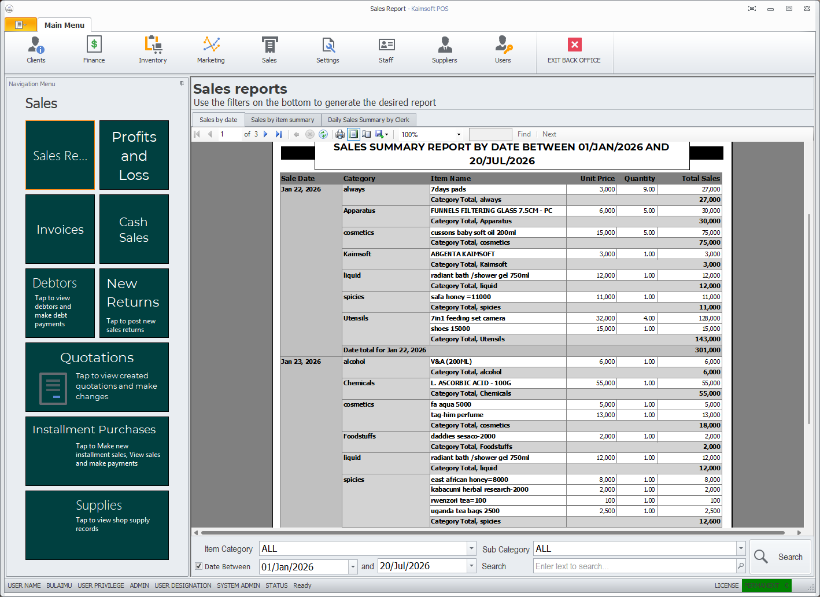This screenshot has height=597, width=820.
Task: Open page setup icon
Action: click(x=366, y=134)
